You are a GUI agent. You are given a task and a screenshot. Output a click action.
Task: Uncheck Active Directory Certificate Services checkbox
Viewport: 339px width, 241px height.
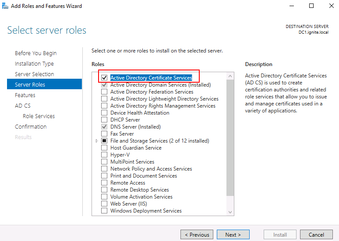point(104,77)
